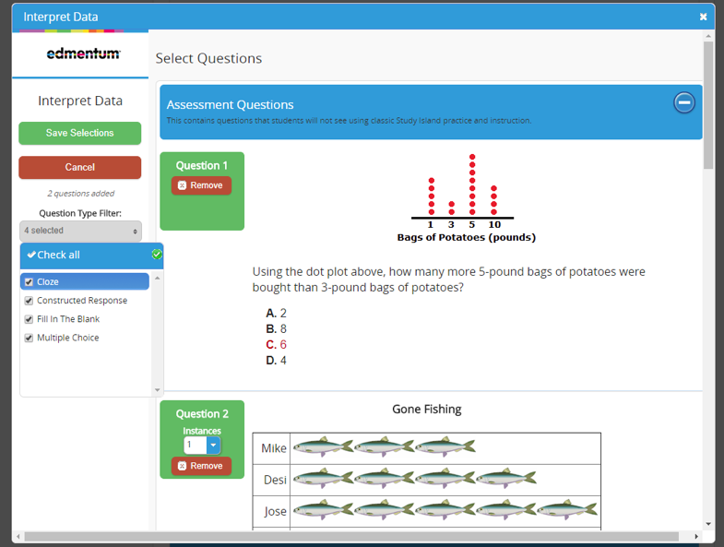This screenshot has height=547, width=724.
Task: Click answer choice C. 6
Action: tap(276, 345)
